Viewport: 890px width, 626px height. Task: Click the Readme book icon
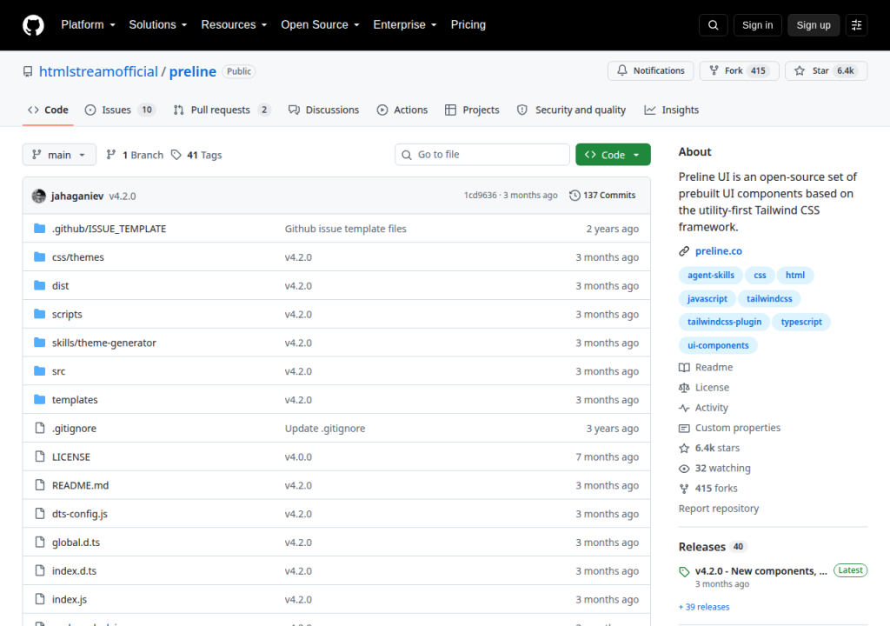click(x=684, y=368)
